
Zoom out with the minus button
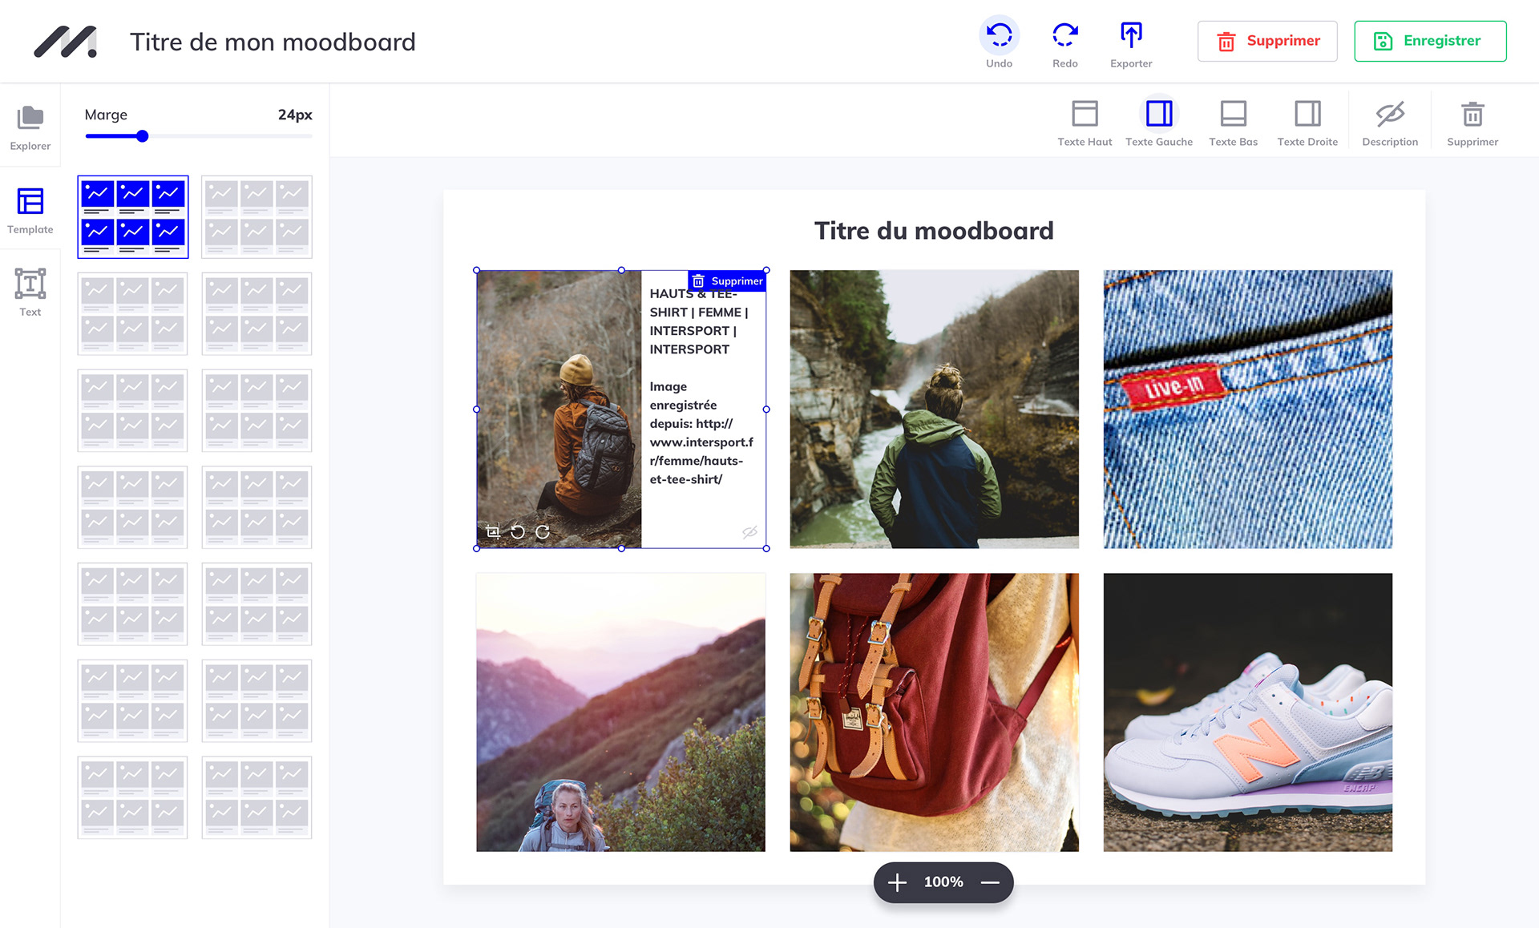[x=990, y=882]
